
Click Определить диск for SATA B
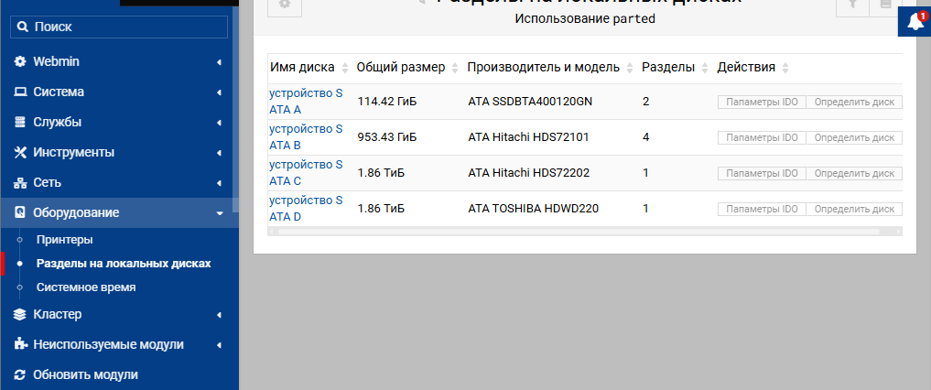point(853,137)
